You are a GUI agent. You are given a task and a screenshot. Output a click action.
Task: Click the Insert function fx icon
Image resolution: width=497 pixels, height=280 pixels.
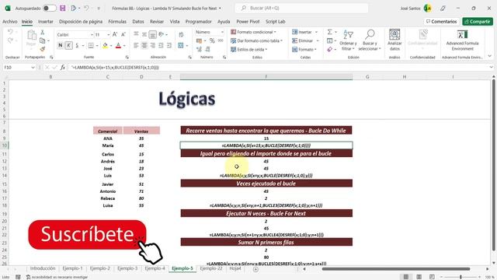pos(63,68)
